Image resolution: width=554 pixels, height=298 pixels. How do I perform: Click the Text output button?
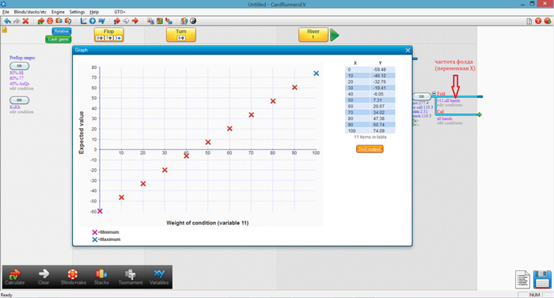click(370, 149)
